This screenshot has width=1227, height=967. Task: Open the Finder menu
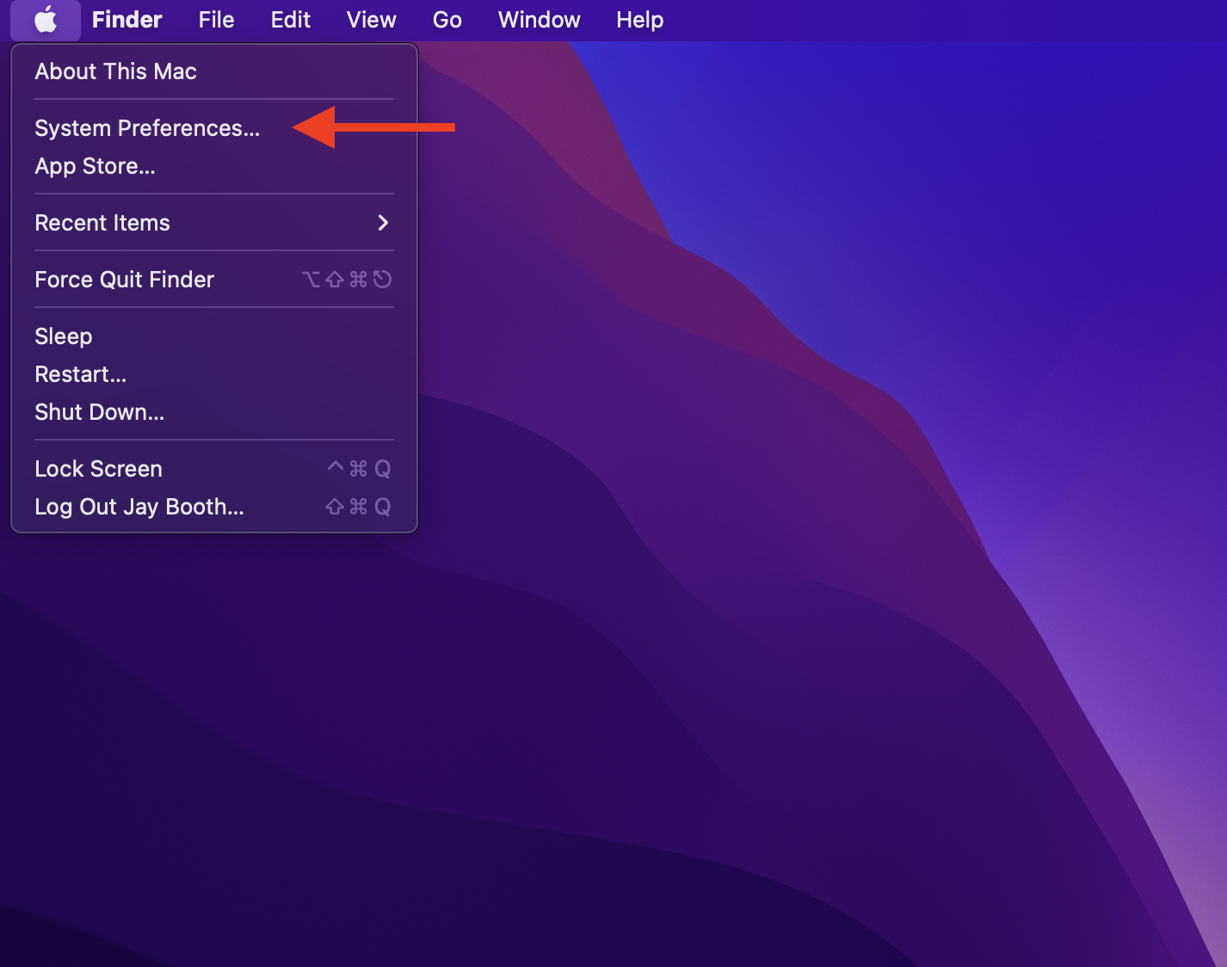coord(126,20)
